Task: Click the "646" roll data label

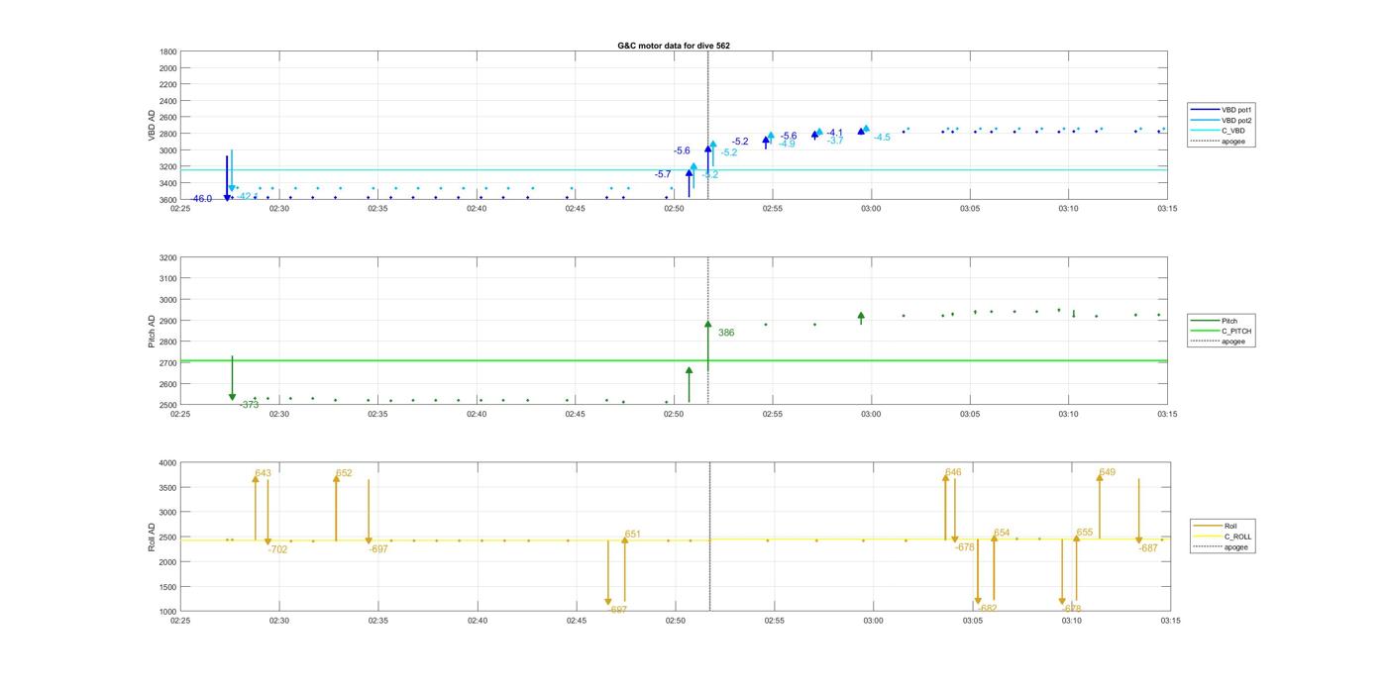Action: pos(953,472)
